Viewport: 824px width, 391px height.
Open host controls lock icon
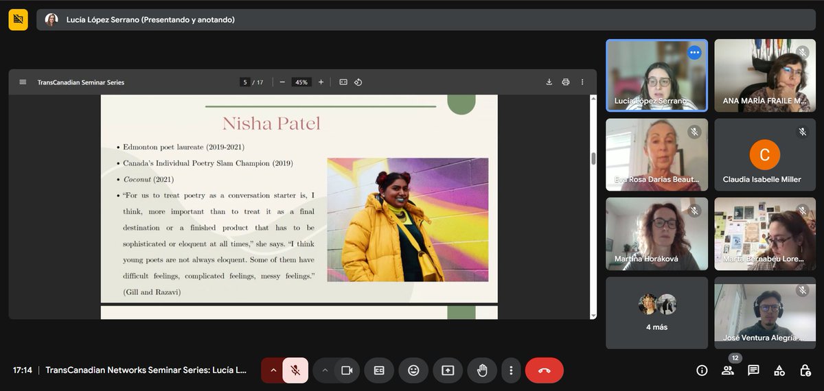(805, 370)
